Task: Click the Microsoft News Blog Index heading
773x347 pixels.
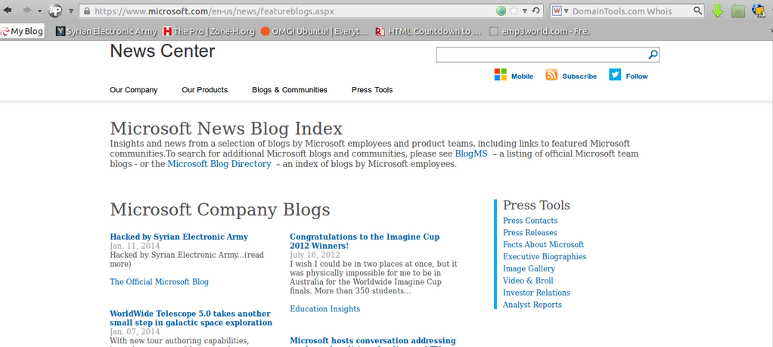Action: point(226,129)
